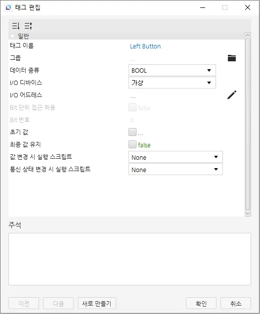
Task: Toggle the Bit 단위 접근 허용 checkbox
Action: 132,107
